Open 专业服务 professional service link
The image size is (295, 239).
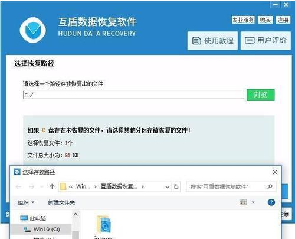click(x=243, y=20)
